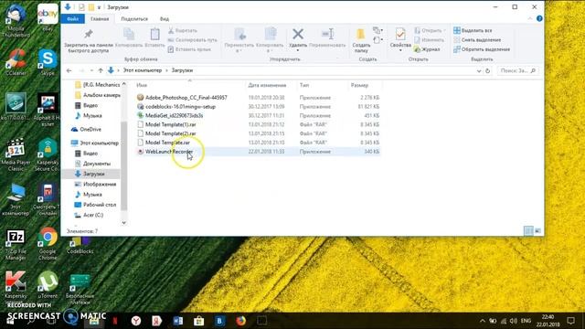Collapse the ribbon with the chevron

[530, 18]
